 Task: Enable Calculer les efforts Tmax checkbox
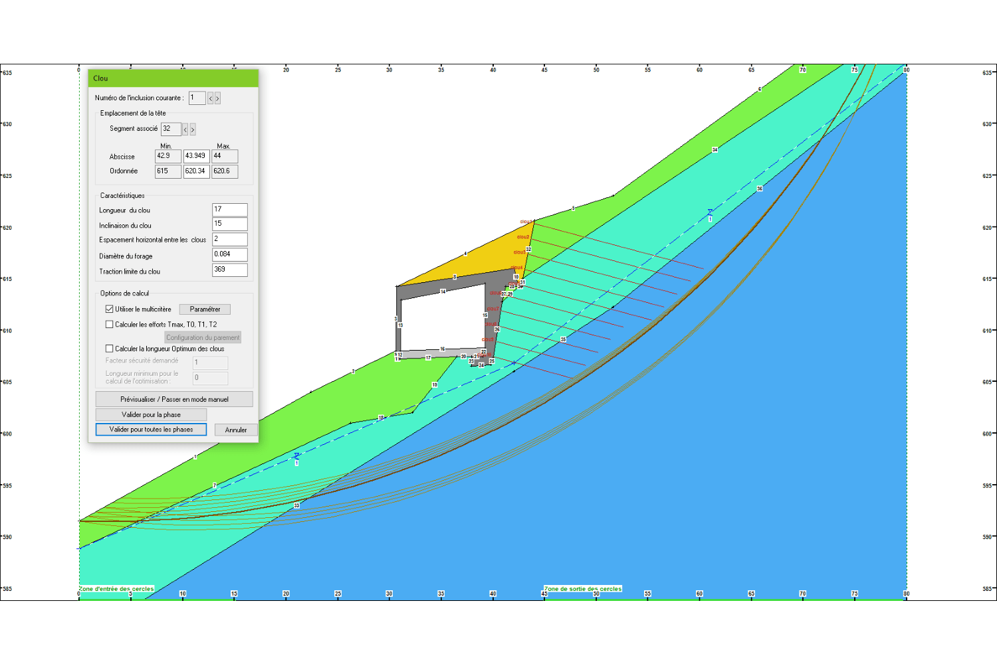(110, 325)
